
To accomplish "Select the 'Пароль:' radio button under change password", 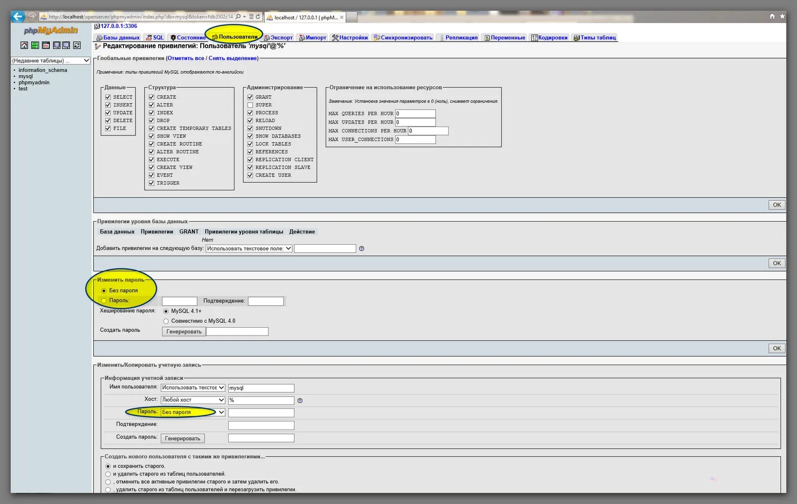I will 104,301.
